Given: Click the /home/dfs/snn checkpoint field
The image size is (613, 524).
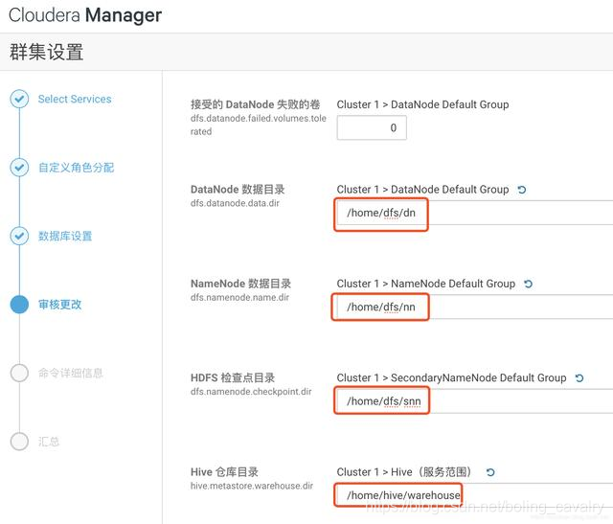Looking at the screenshot, I should point(475,401).
